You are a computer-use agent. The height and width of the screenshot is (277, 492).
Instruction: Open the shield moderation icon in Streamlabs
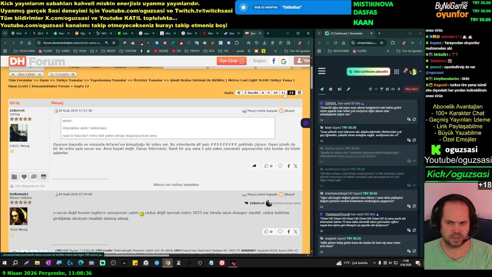coord(371,89)
